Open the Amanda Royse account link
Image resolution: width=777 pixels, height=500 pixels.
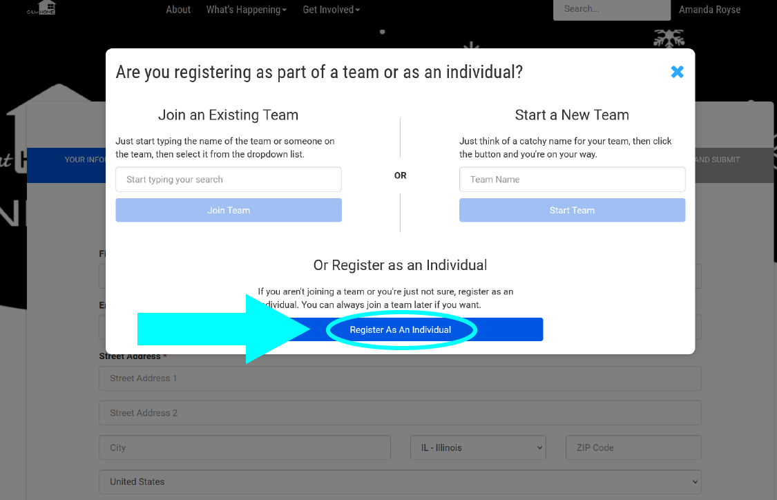(709, 10)
